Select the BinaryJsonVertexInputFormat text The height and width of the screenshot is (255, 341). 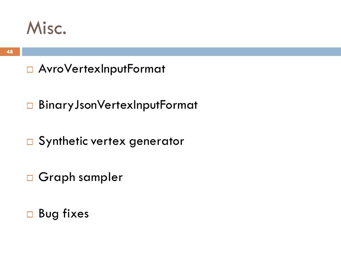[x=118, y=106]
